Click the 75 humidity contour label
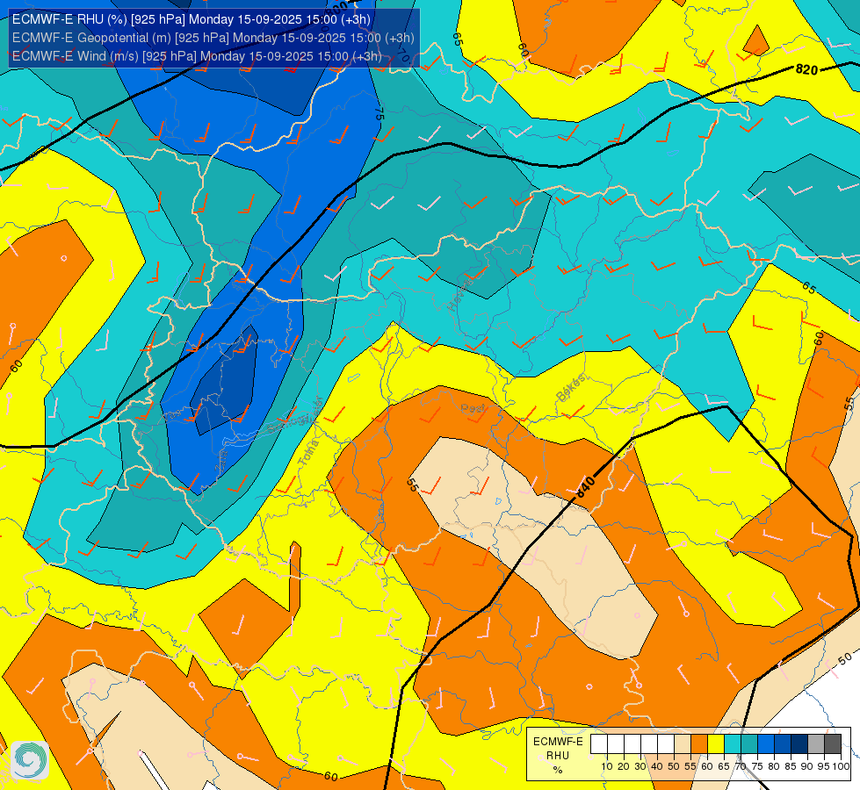 [379, 113]
